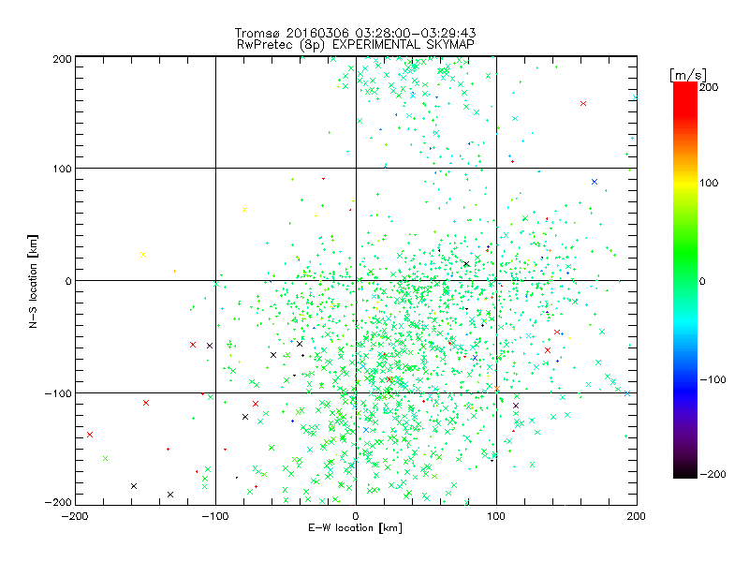Image resolution: width=749 pixels, height=562 pixels.
Task: Click the colorbar label "200" at top
Action: (x=709, y=87)
